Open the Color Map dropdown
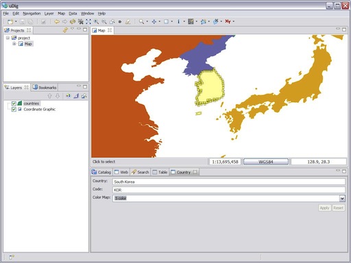 pos(342,199)
